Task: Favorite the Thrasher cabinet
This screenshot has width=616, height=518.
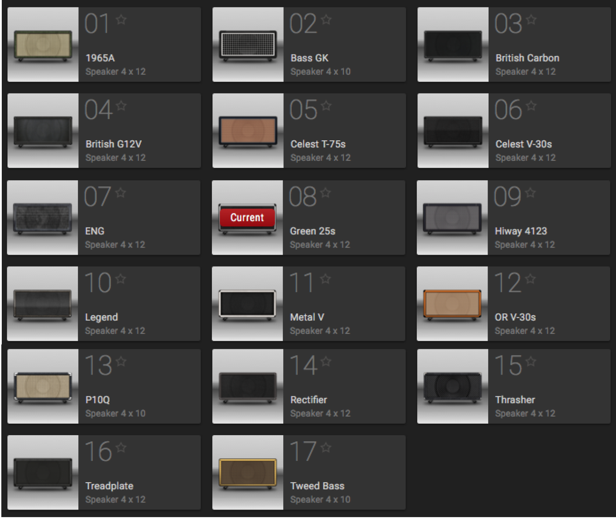Action: pos(531,362)
